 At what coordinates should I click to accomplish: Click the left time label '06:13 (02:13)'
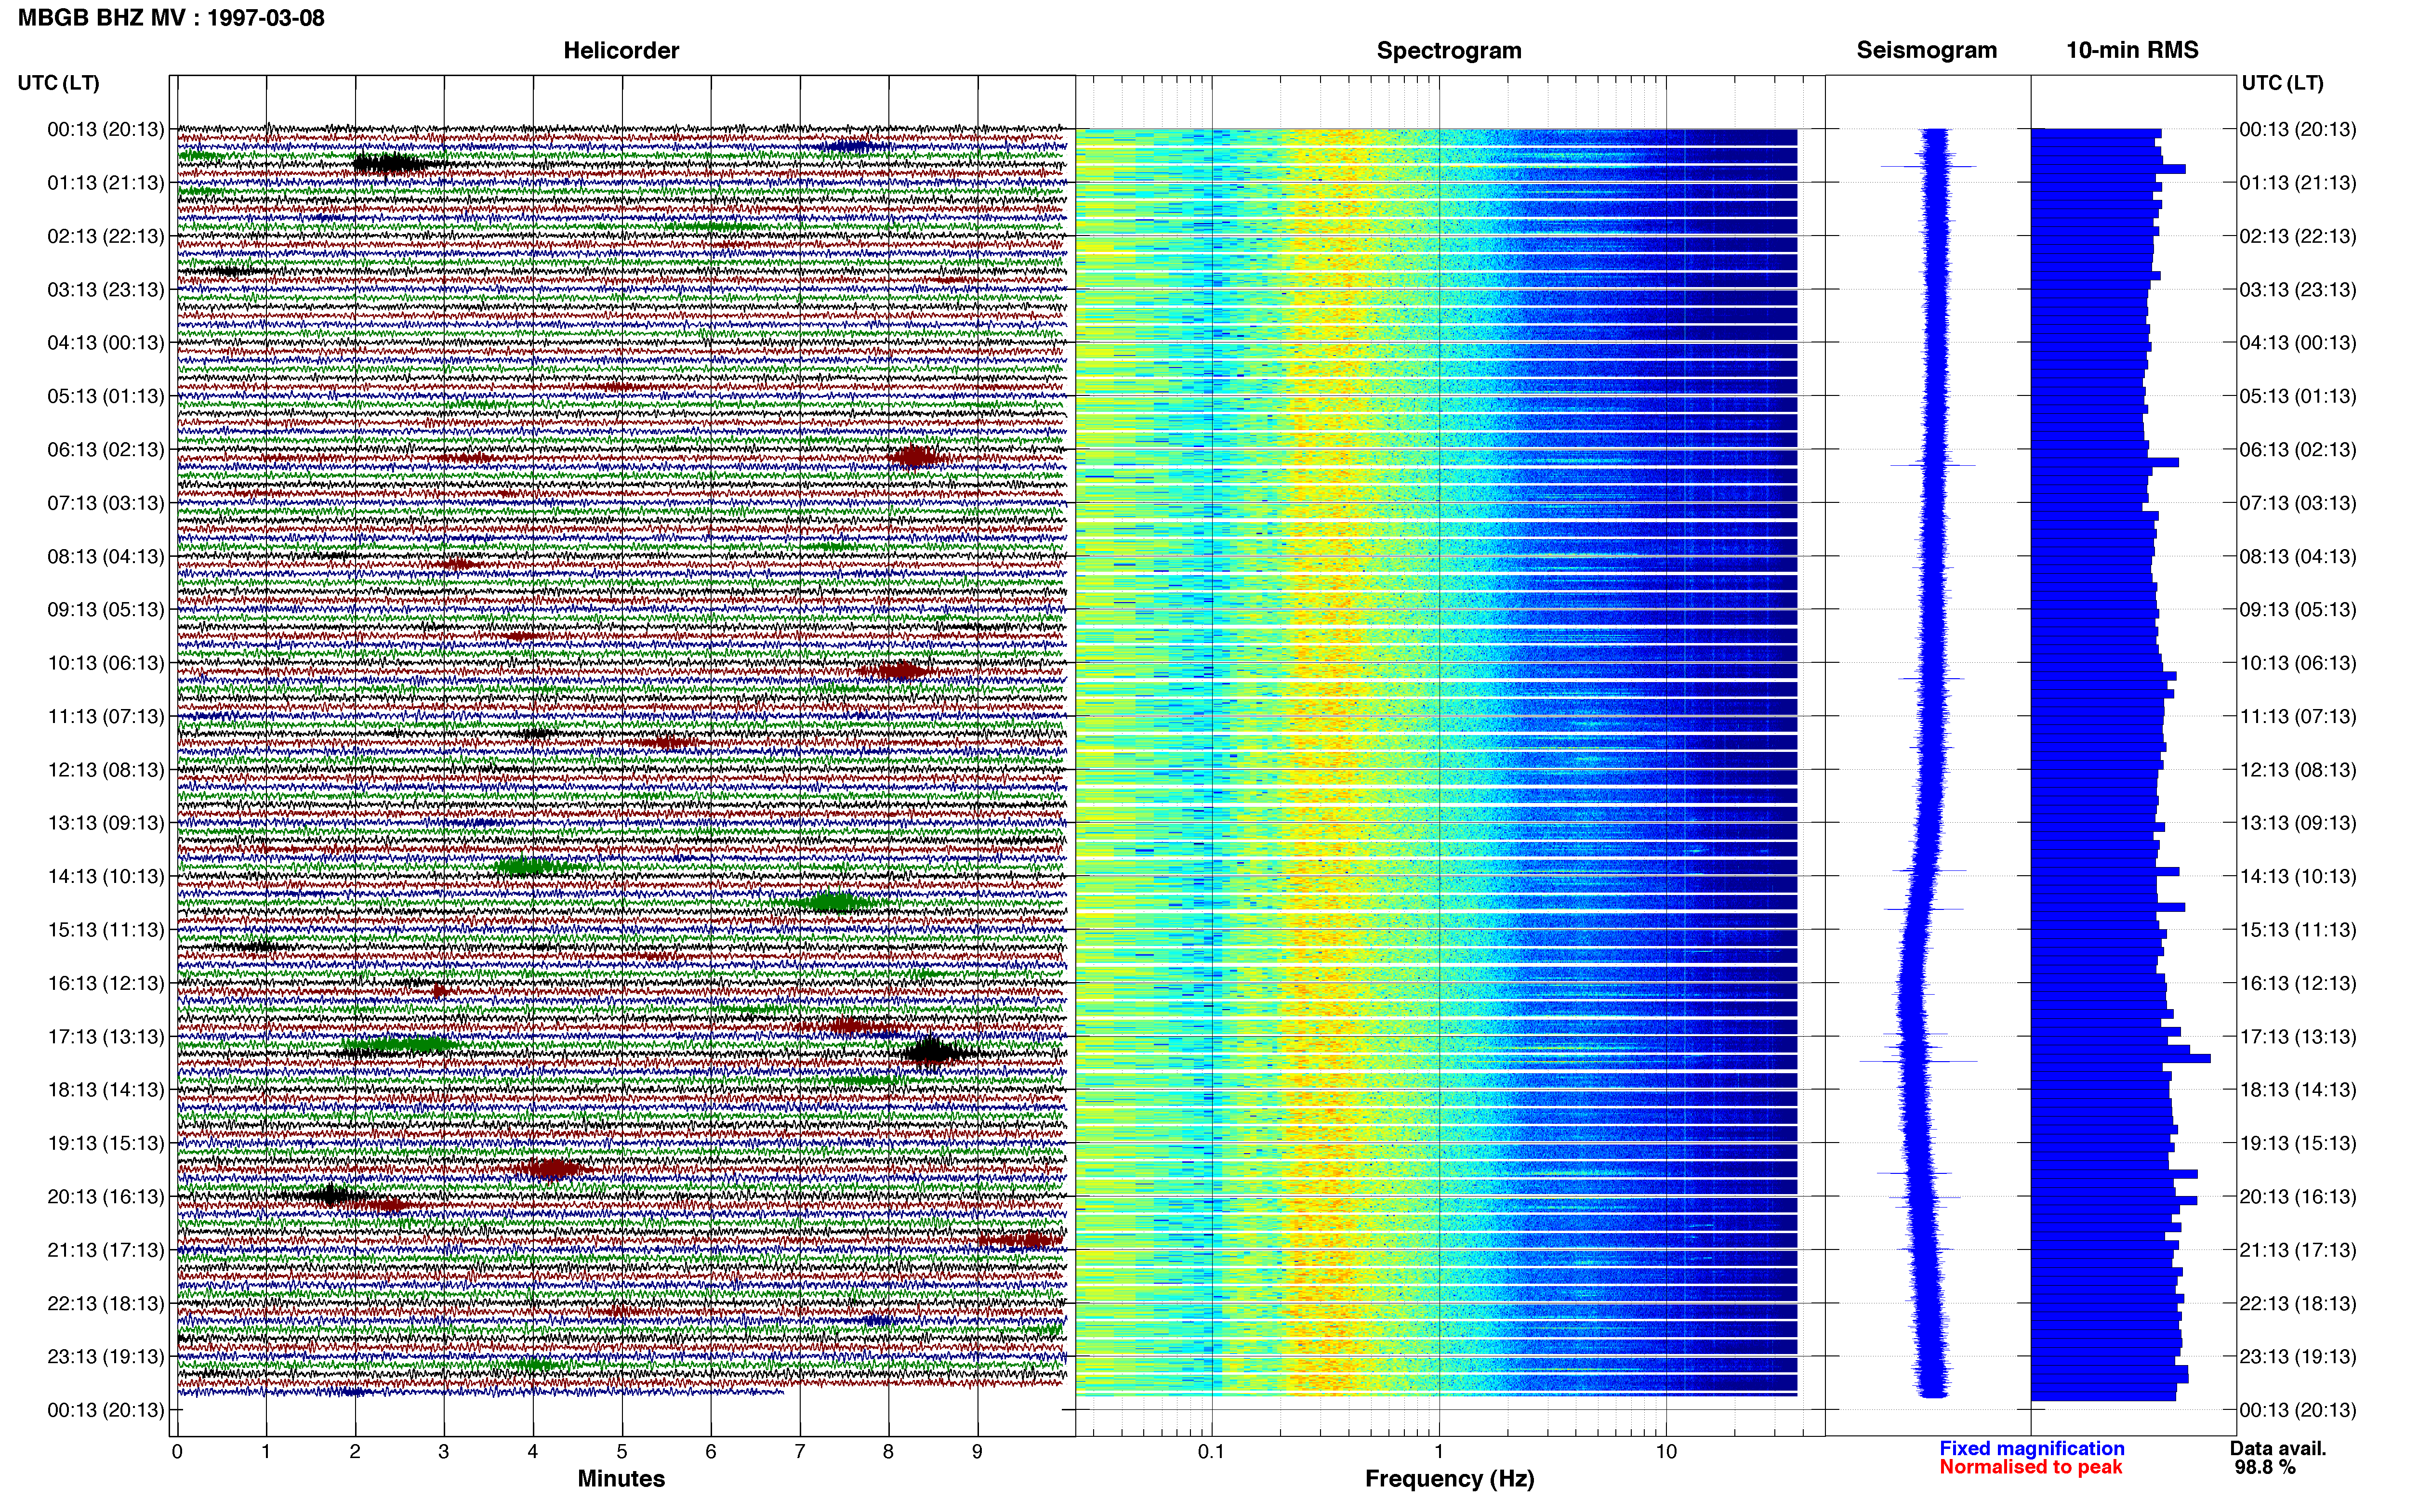tap(106, 450)
